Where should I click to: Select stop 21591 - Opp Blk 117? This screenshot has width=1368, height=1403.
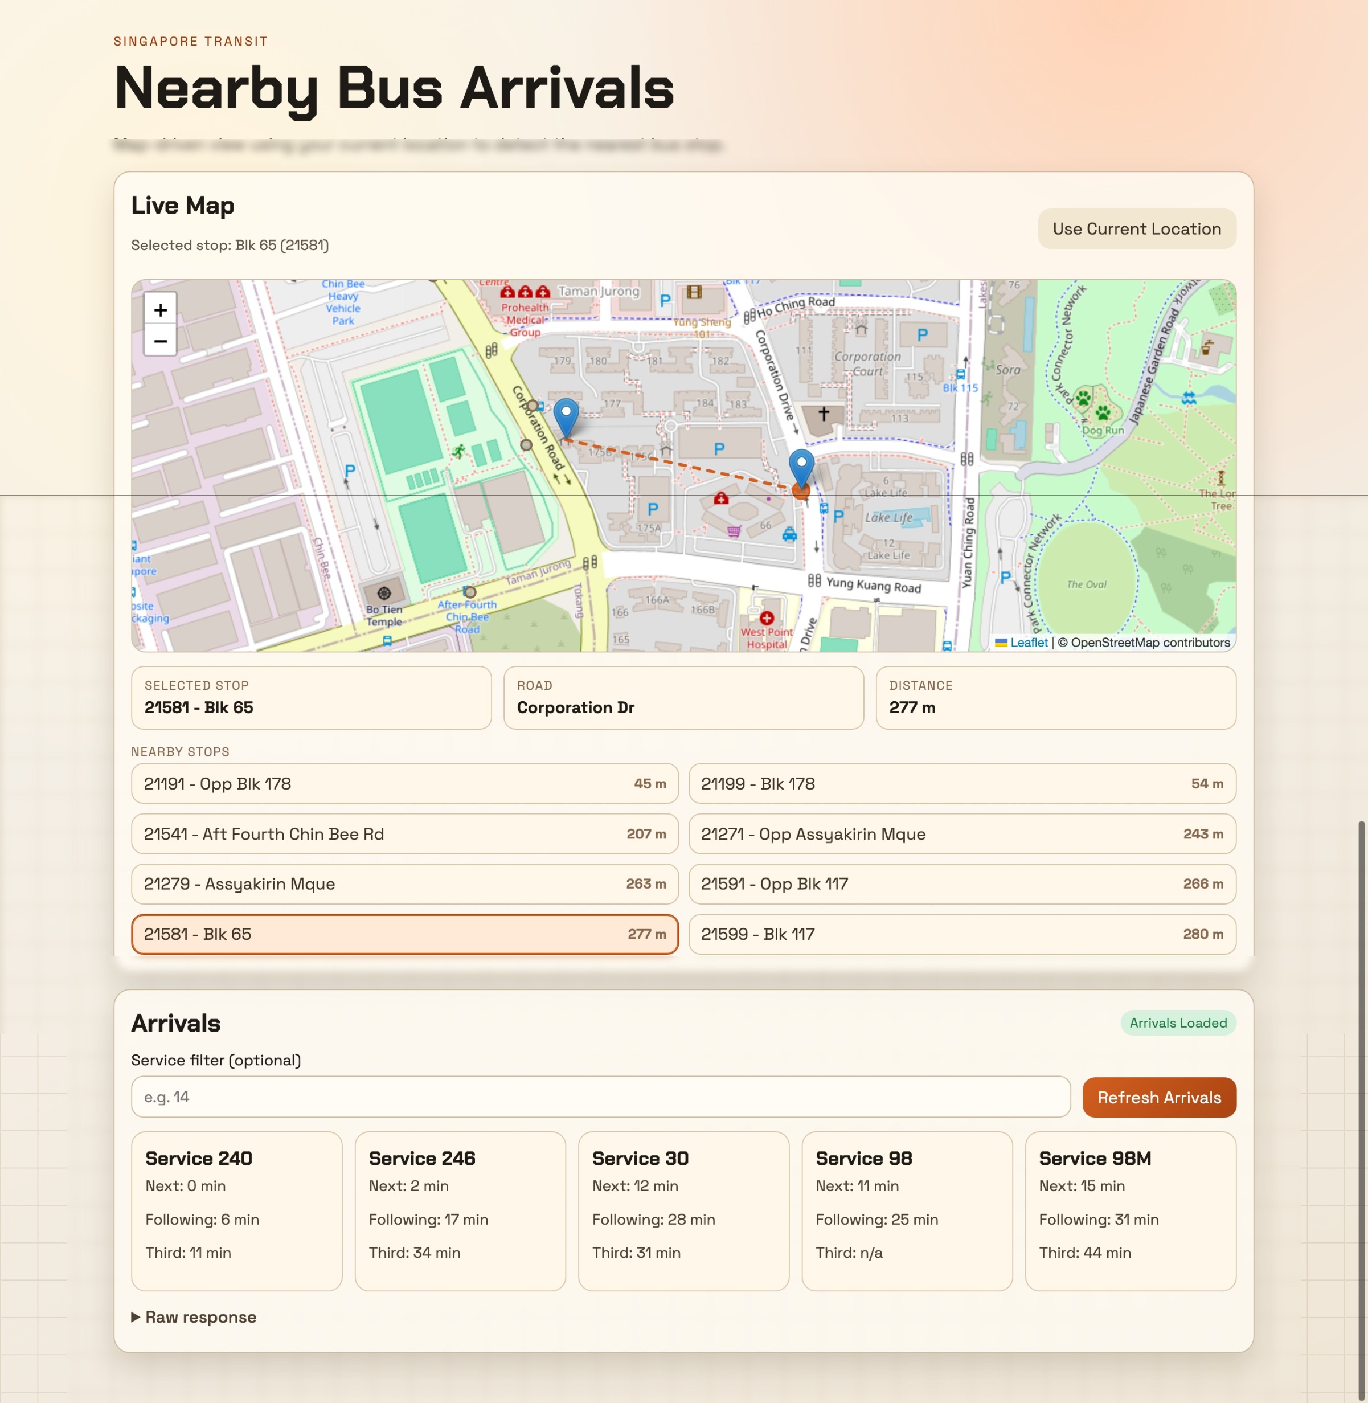click(x=962, y=884)
